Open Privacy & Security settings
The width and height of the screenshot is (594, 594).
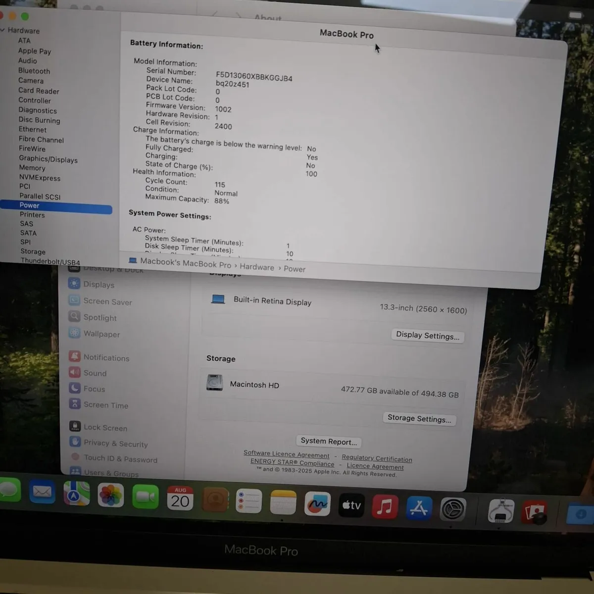click(x=109, y=443)
